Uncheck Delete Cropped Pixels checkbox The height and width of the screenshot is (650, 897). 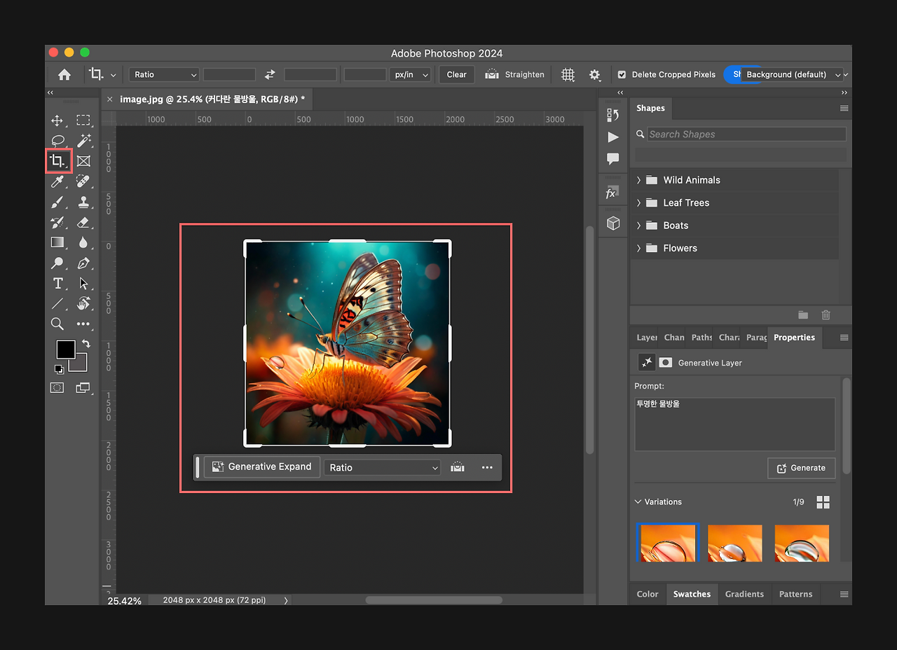click(x=622, y=74)
